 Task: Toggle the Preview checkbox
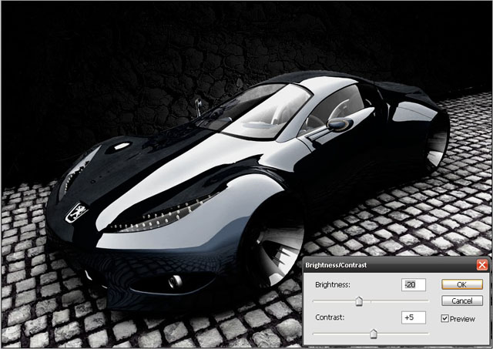point(444,318)
